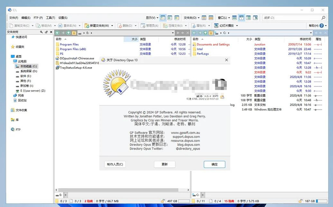Click the 确定 button in About dialog
The image size is (333, 207).
(x=214, y=164)
